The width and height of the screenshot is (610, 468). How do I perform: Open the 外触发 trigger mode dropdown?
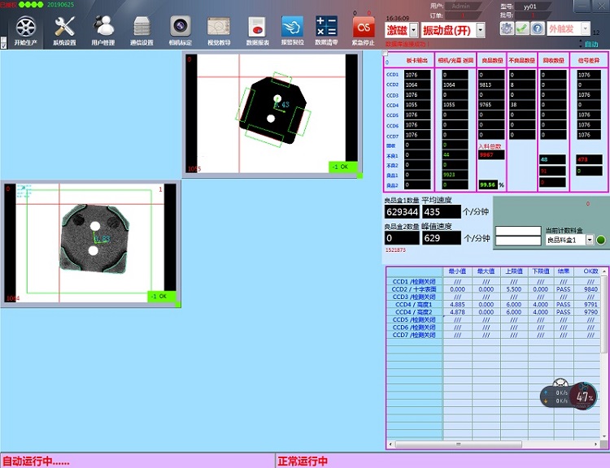pos(585,29)
